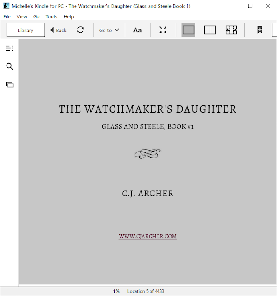Open the Aa font settings
The height and width of the screenshot is (296, 277).
click(x=137, y=30)
